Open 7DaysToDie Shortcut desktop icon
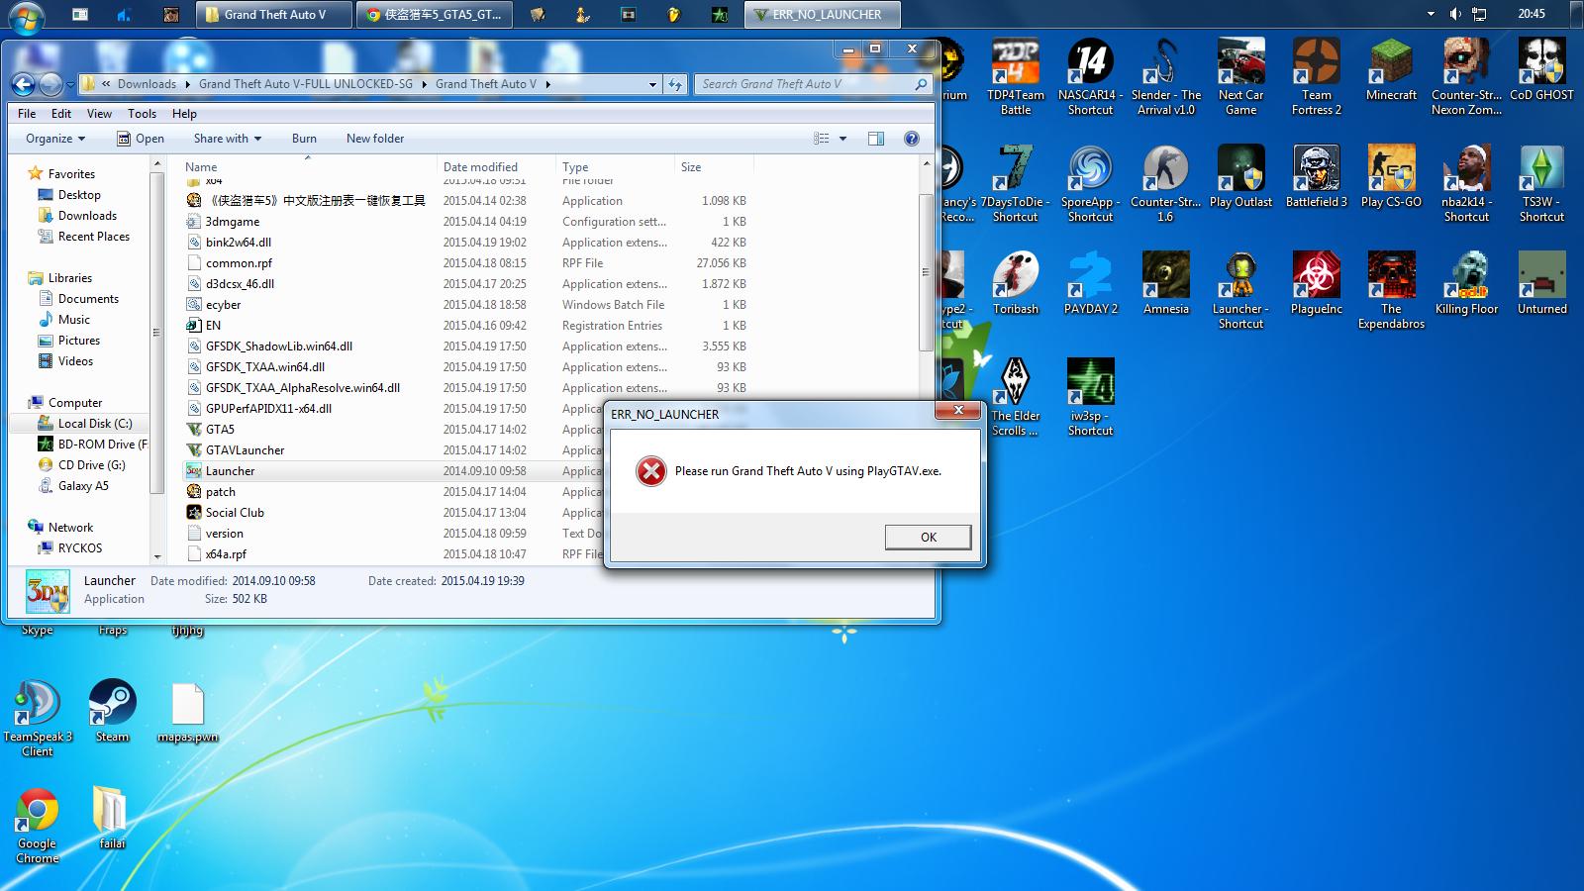The height and width of the screenshot is (891, 1584). click(x=1015, y=184)
